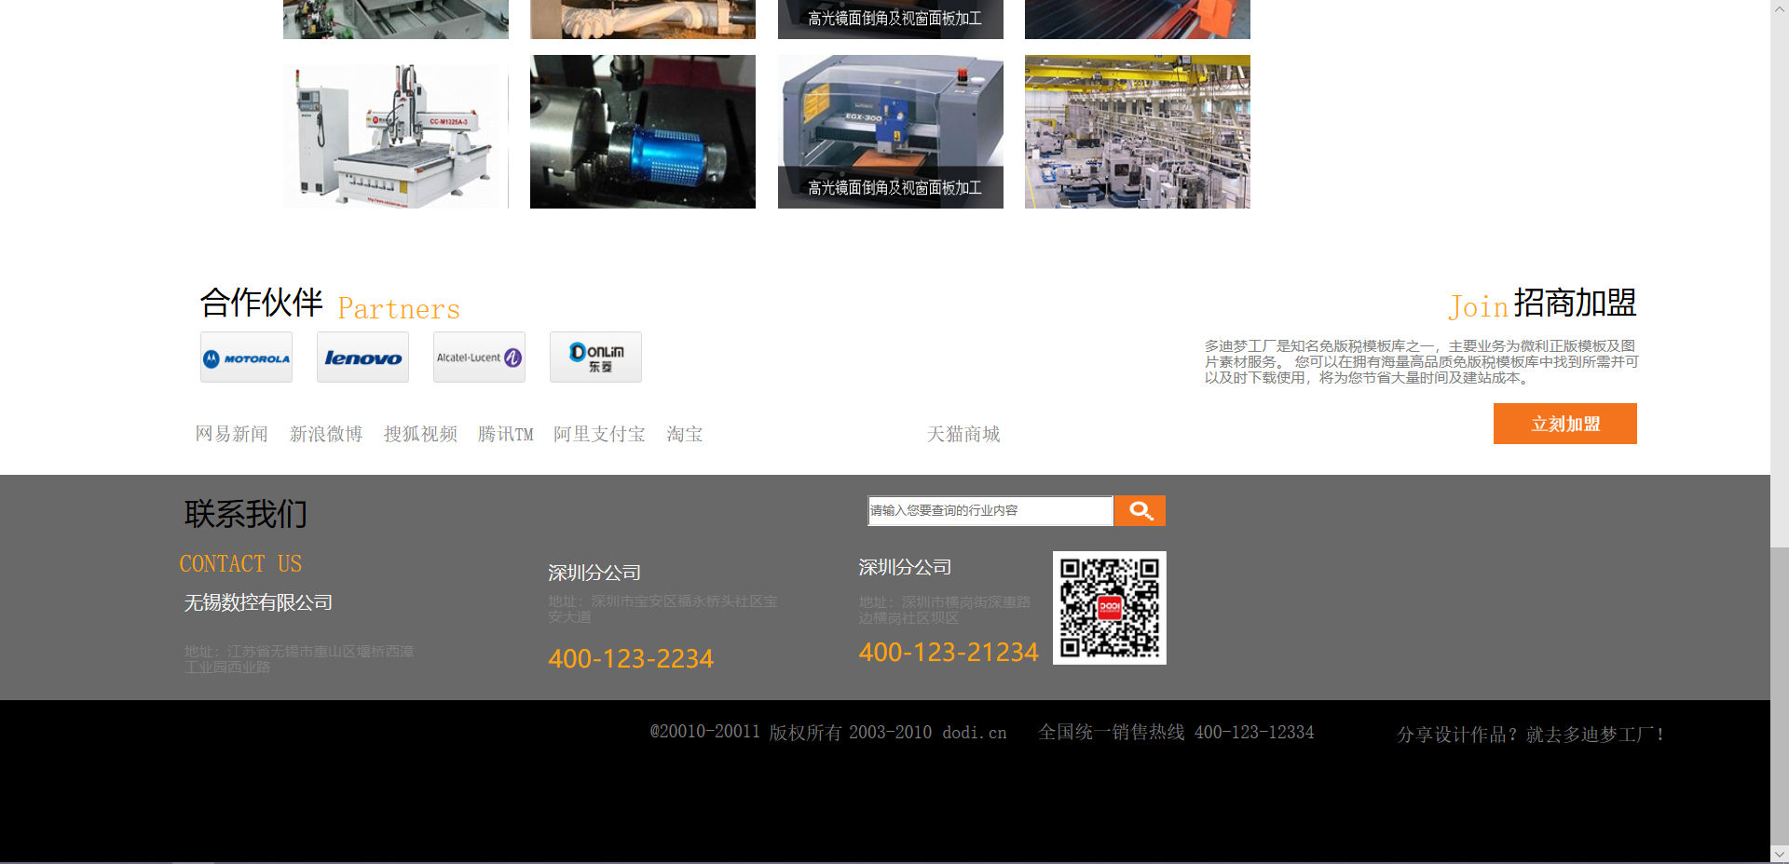Visit the 新浪微博 link
This screenshot has width=1789, height=864.
pyautogui.click(x=326, y=434)
